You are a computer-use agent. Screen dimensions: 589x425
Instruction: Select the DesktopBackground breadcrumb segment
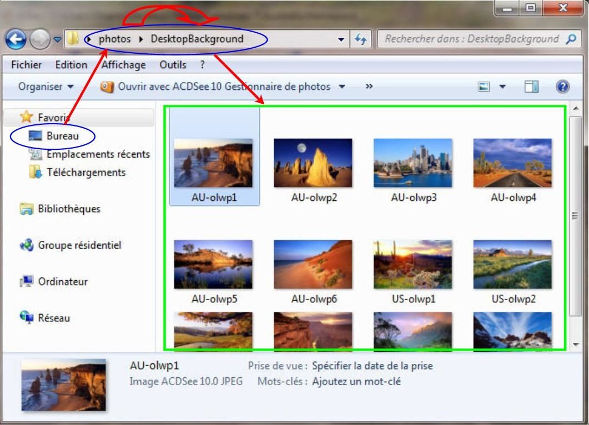[x=197, y=39]
